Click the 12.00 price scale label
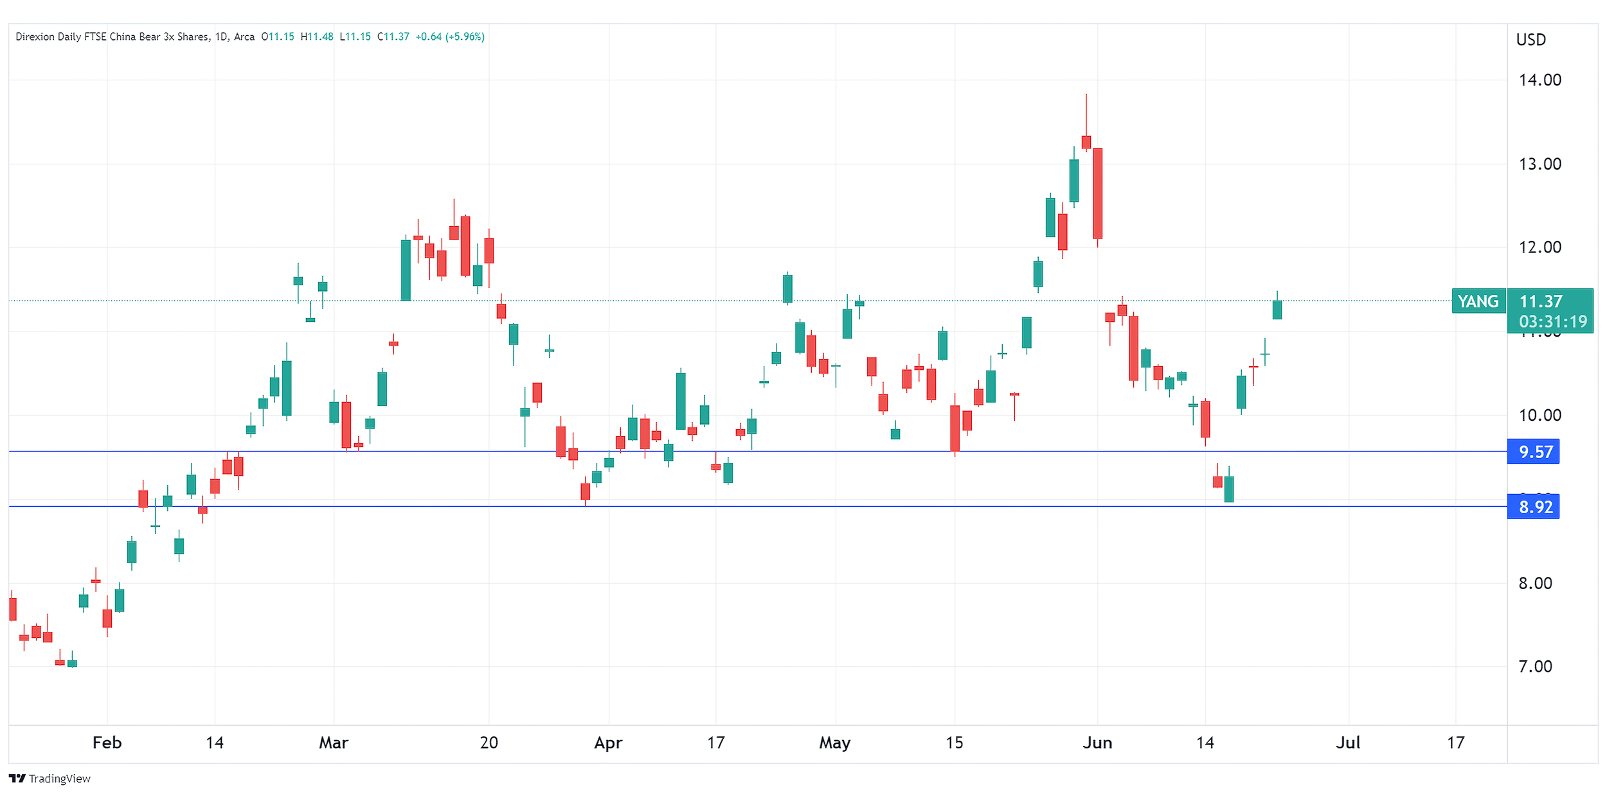 pos(1540,247)
